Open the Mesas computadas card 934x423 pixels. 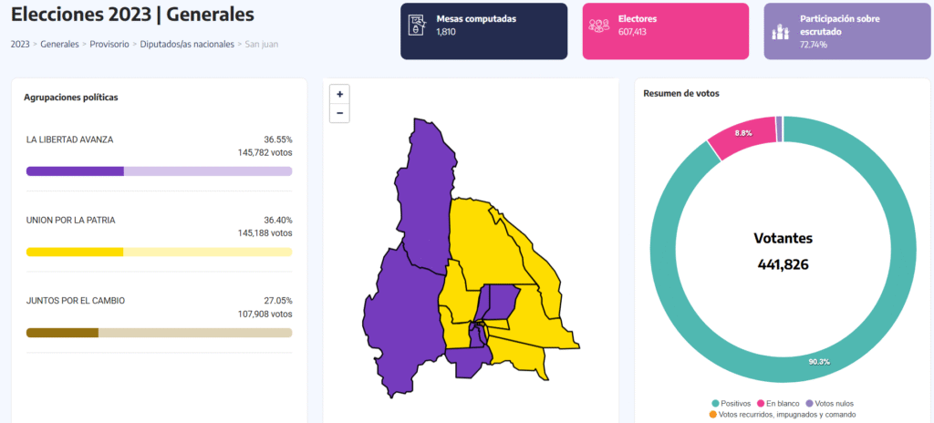coord(483,31)
